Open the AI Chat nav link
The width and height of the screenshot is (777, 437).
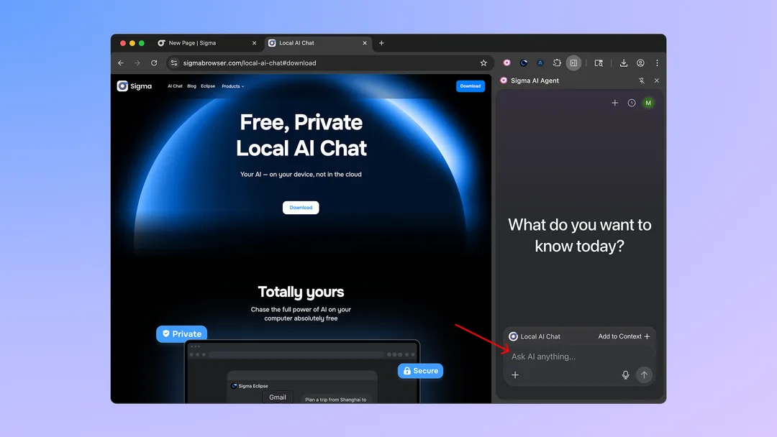(x=175, y=86)
